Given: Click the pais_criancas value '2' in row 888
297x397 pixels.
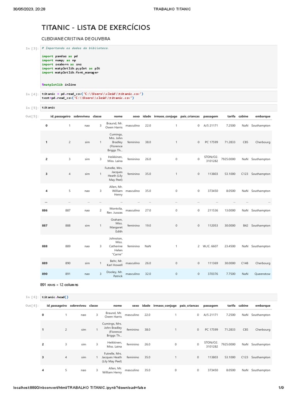Looking at the screenshot, I should [x=198, y=246].
